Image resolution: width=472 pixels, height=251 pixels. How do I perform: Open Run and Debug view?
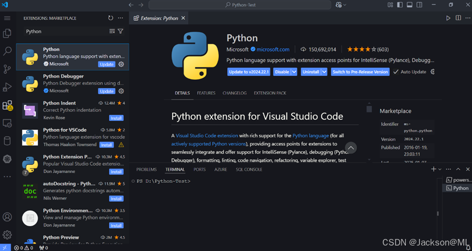click(7, 87)
